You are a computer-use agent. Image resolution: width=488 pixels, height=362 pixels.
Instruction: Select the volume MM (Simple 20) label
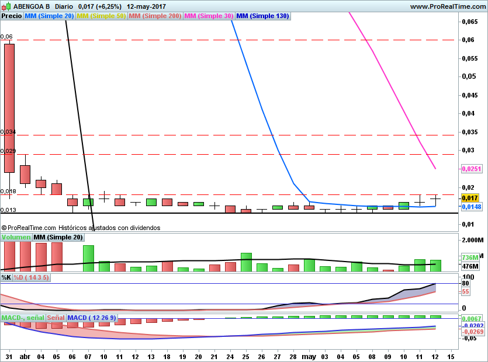(58, 237)
